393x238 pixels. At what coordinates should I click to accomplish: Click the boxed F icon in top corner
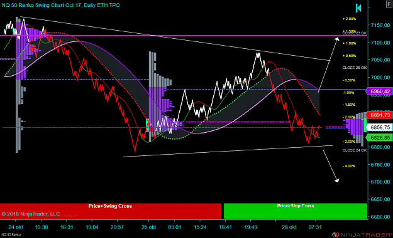point(389,4)
